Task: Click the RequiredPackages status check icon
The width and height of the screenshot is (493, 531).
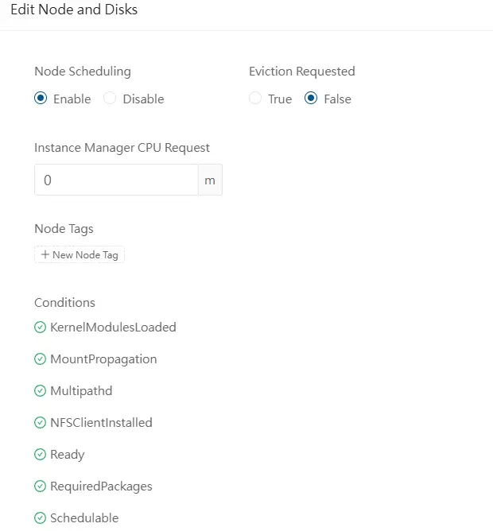Action: pos(40,486)
